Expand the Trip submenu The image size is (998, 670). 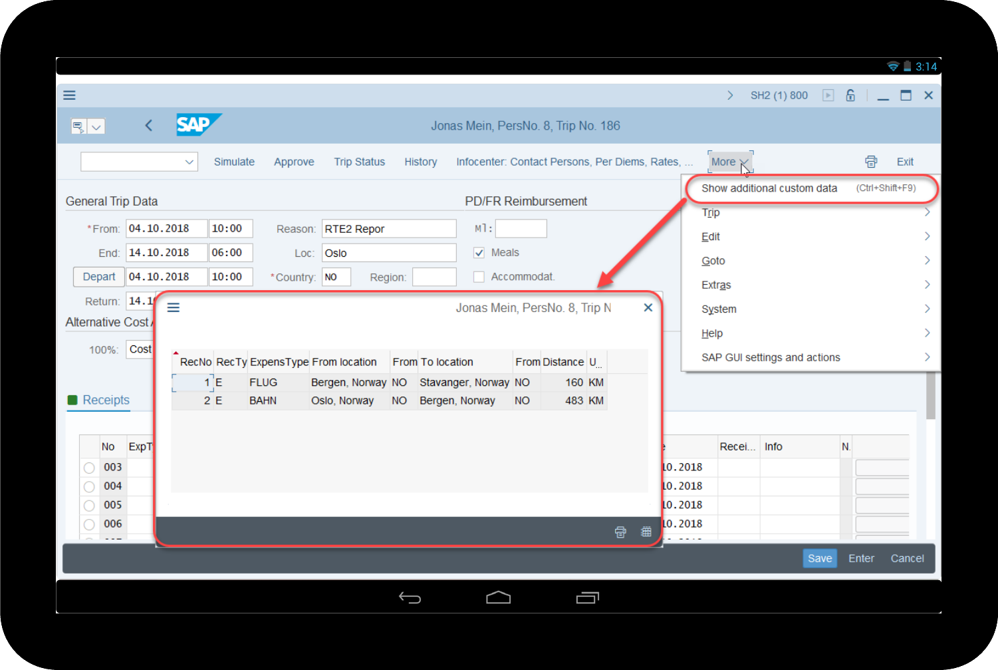point(814,212)
